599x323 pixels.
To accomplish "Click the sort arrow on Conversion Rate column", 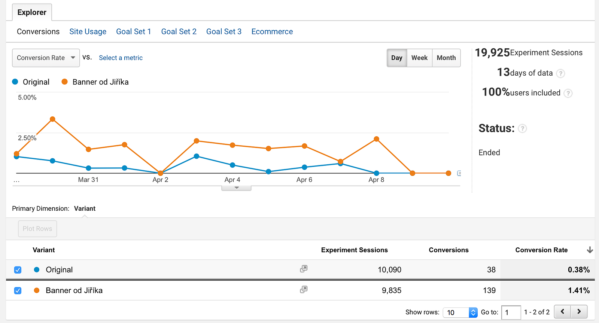I will (590, 250).
